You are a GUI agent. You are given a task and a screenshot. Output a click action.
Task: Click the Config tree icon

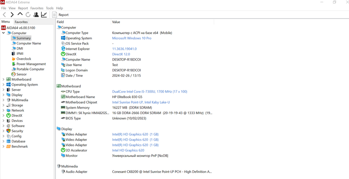tap(8, 136)
